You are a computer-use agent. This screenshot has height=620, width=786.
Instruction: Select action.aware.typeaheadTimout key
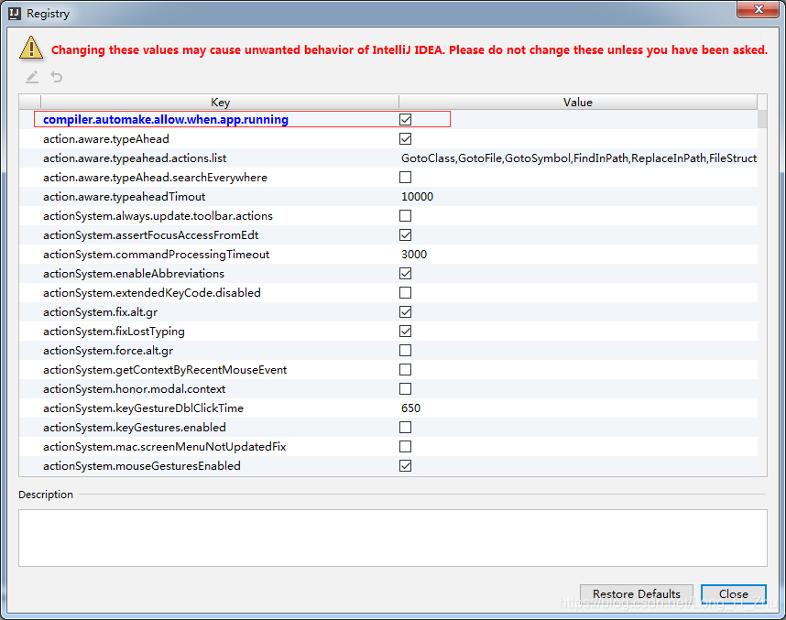[124, 197]
